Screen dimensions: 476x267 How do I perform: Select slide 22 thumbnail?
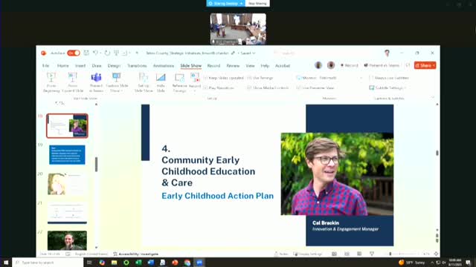coord(67,240)
